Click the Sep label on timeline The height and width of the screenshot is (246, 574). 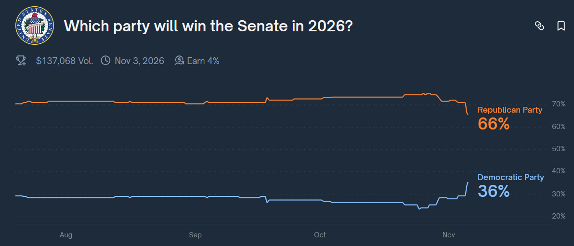coord(195,235)
